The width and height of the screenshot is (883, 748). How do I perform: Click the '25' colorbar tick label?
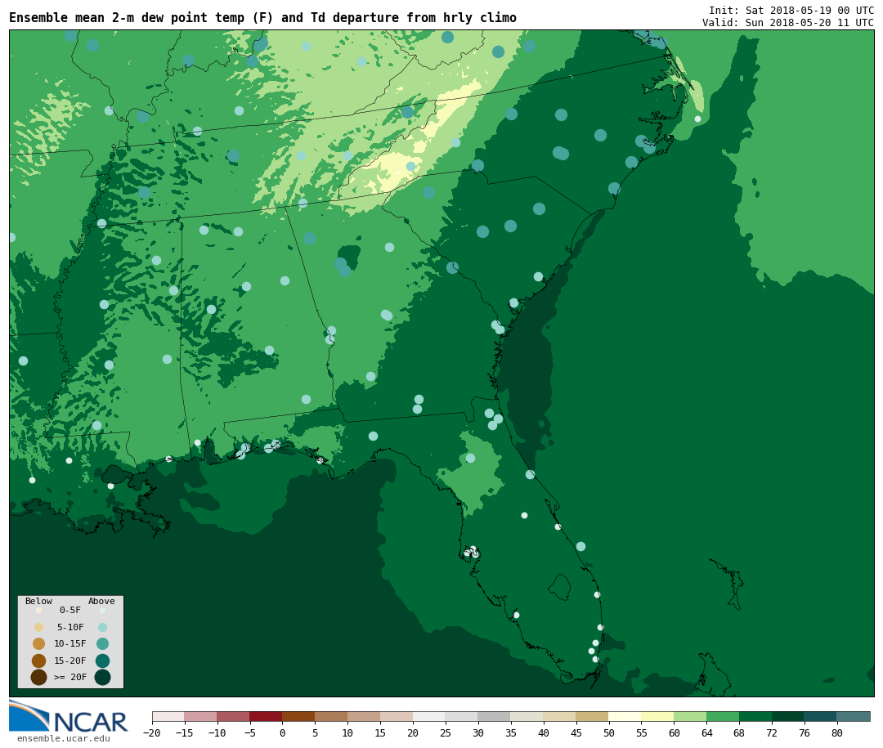coord(446,732)
